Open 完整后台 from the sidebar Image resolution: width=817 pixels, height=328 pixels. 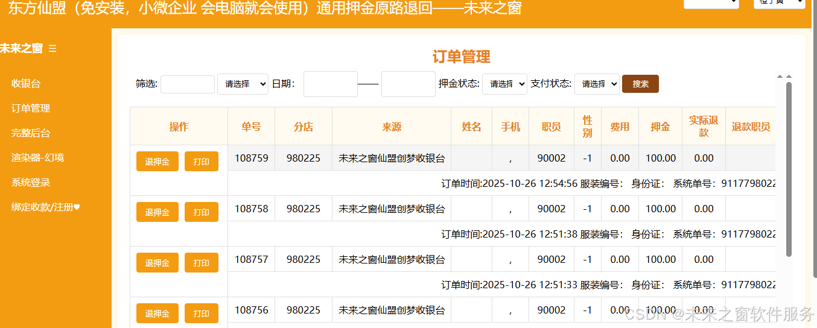(31, 133)
